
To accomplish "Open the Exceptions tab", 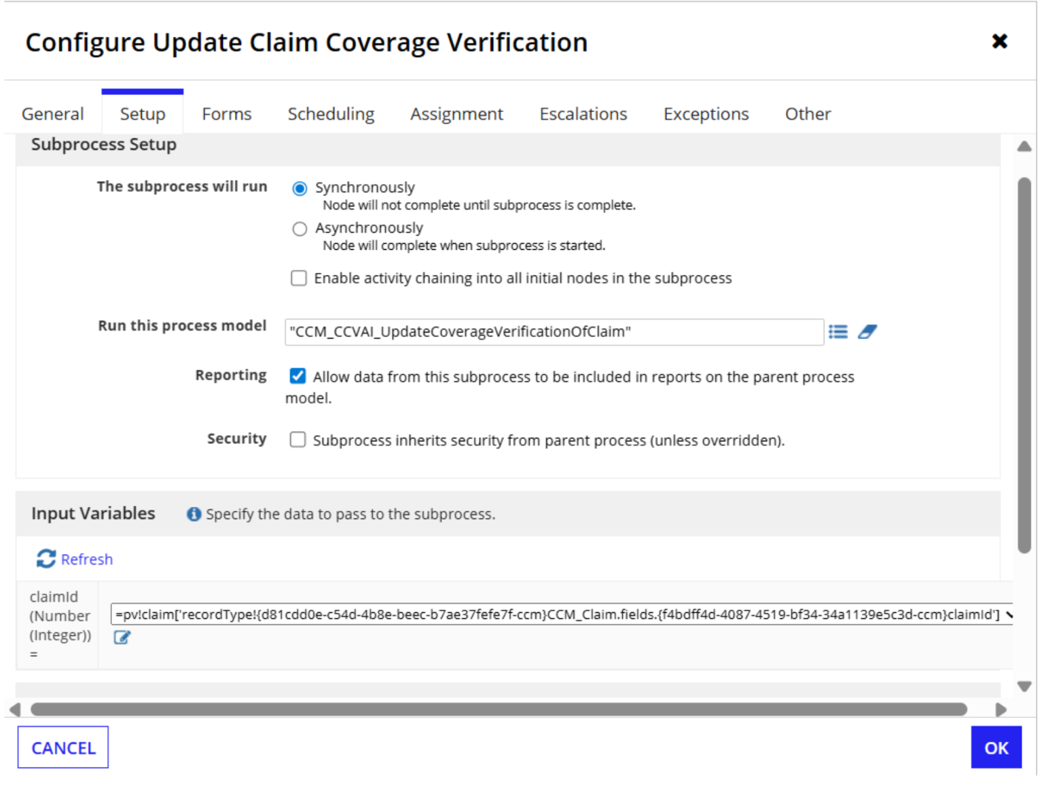I will (706, 114).
